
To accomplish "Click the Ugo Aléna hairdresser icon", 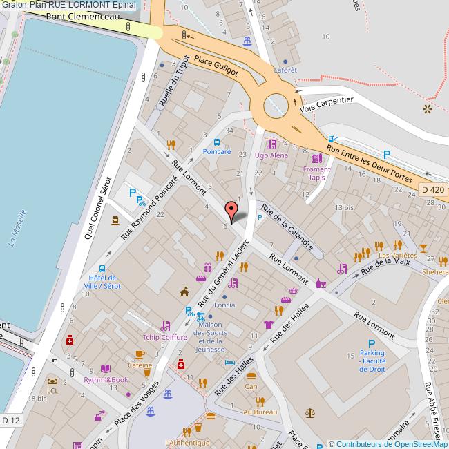I will (271, 144).
